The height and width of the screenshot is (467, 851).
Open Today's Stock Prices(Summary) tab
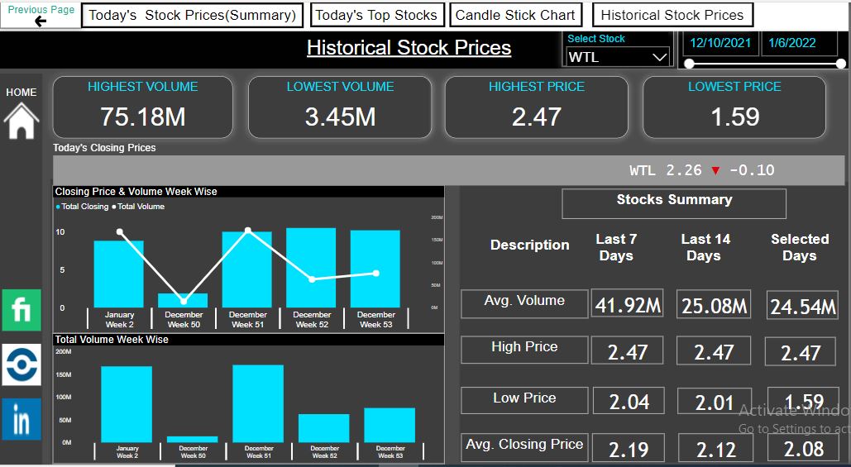tap(193, 15)
